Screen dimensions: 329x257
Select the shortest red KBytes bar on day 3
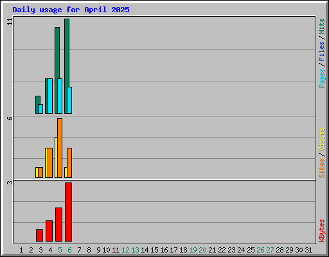tap(39, 235)
